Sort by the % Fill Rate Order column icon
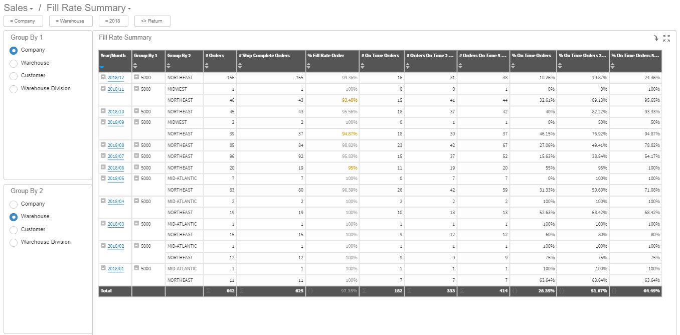 (x=308, y=66)
